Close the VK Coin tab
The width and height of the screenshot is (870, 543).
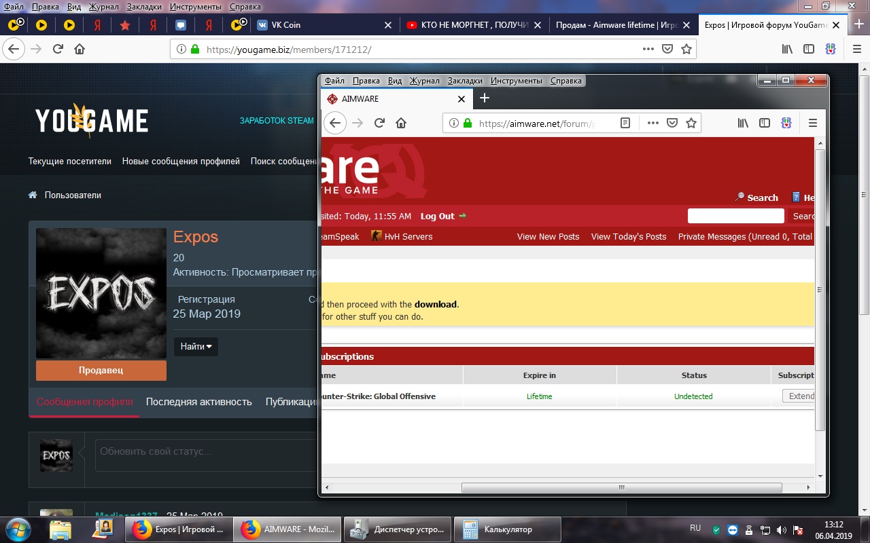coord(388,25)
